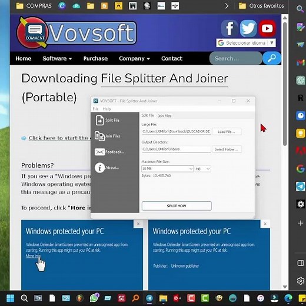Switch to the Split File tab

148,115
